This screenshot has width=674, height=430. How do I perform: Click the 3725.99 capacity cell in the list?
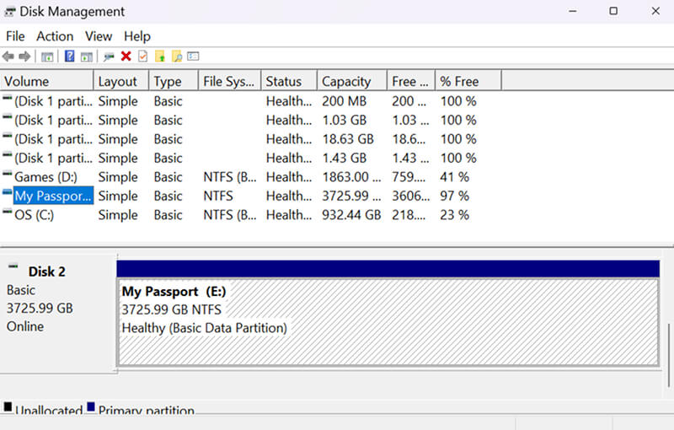[x=351, y=196]
